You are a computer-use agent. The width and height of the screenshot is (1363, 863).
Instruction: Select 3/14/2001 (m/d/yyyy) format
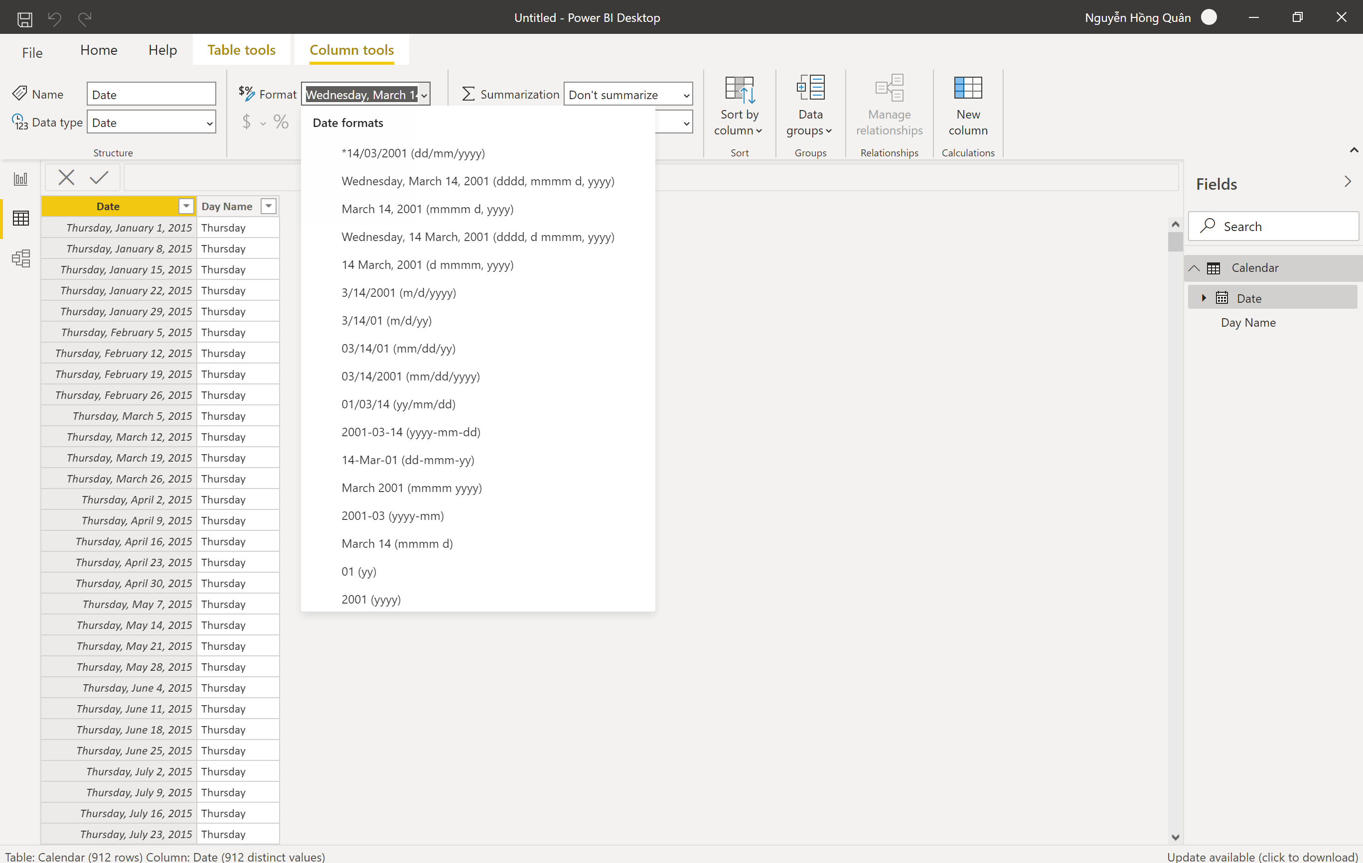(478, 292)
